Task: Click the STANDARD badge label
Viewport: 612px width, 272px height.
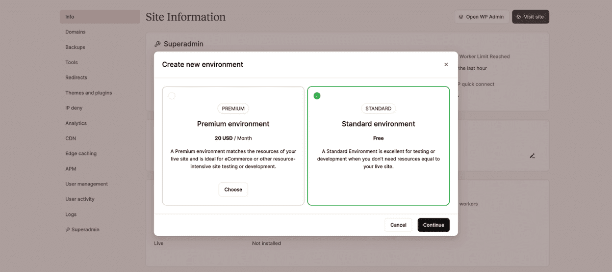Action: [x=378, y=108]
